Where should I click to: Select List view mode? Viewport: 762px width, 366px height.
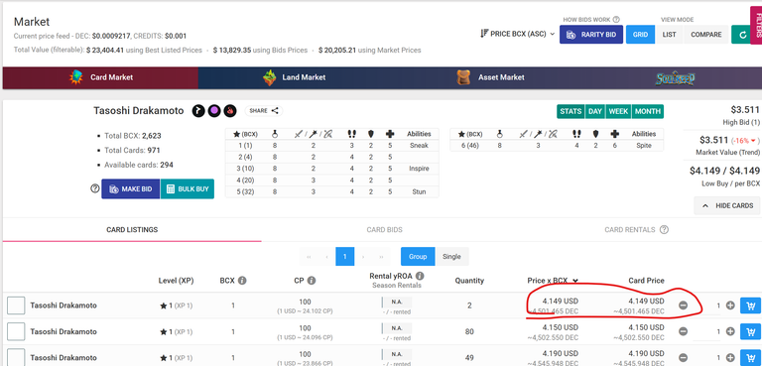669,35
